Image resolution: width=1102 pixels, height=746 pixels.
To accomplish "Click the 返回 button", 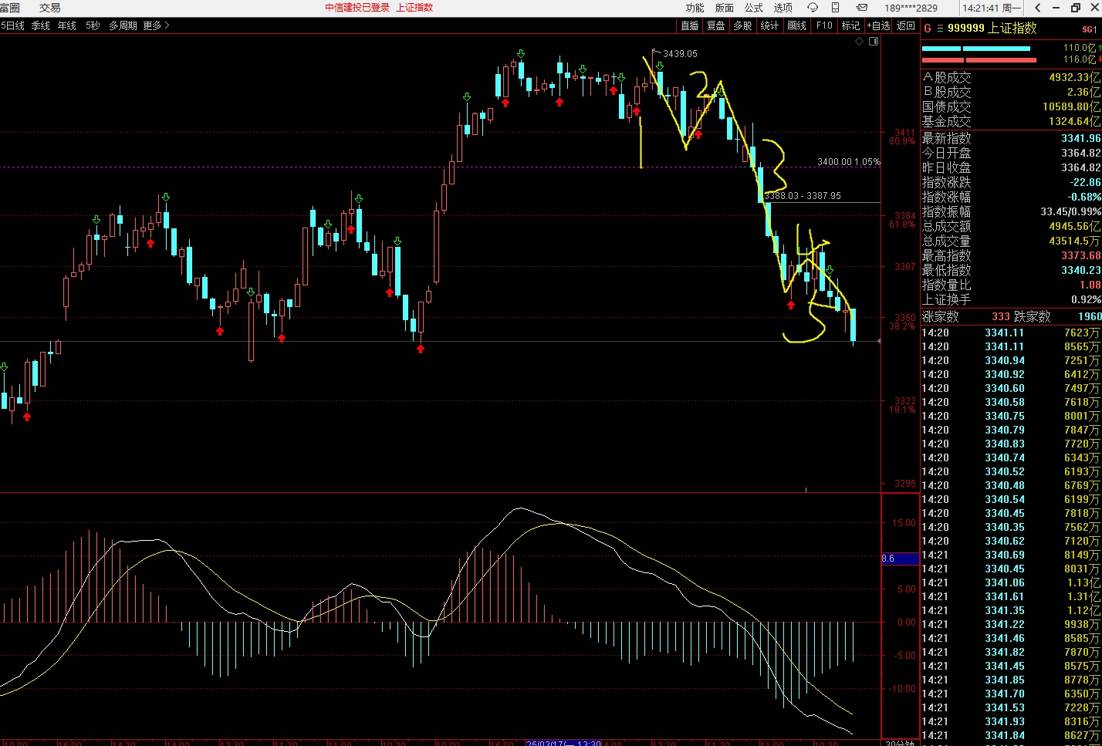I will (905, 25).
